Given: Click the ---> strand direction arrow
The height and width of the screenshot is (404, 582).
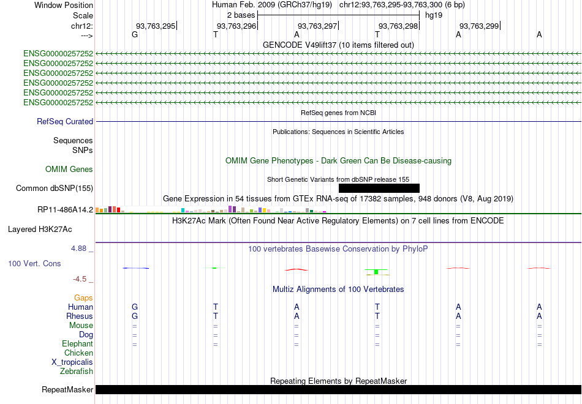Looking at the screenshot, I should tap(86, 36).
